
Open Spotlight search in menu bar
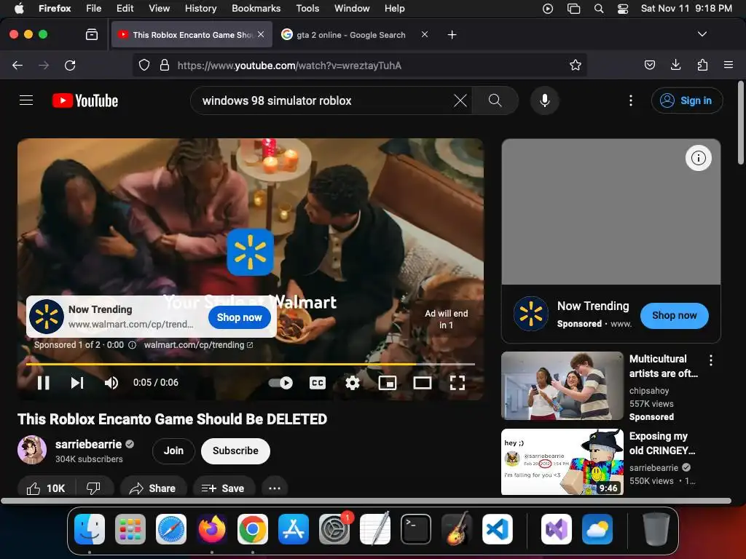599,9
